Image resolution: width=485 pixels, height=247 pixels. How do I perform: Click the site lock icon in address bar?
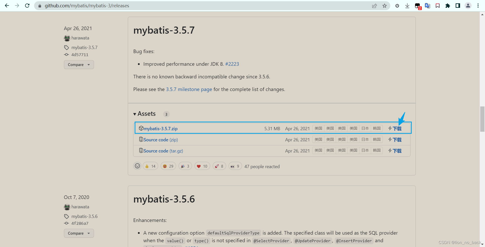pyautogui.click(x=40, y=6)
